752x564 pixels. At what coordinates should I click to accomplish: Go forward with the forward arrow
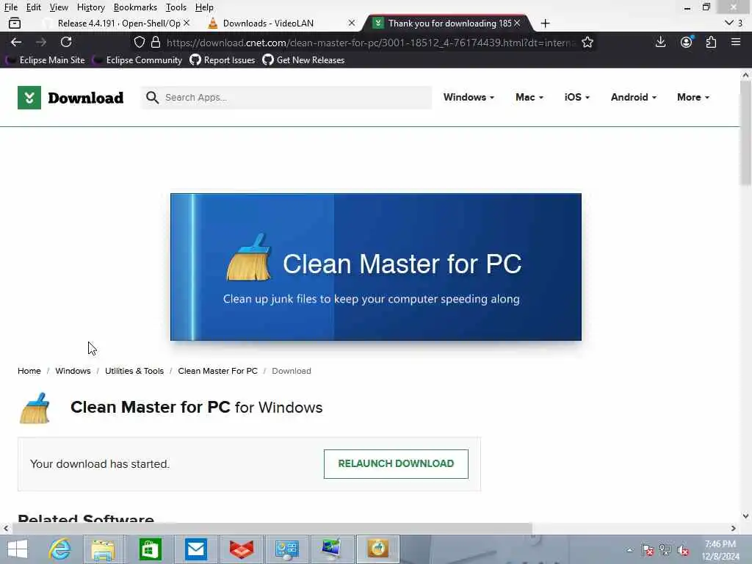(x=41, y=42)
